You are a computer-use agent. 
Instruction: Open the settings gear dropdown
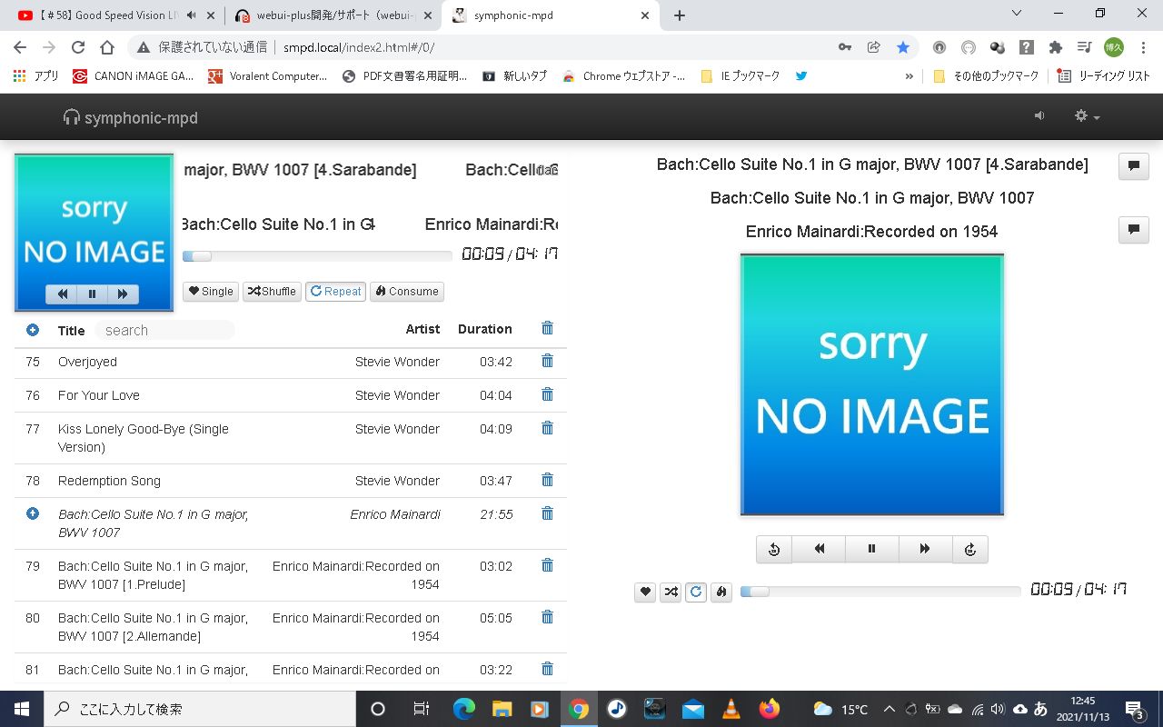point(1087,116)
